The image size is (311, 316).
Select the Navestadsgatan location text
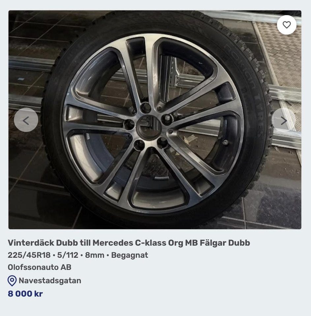50,280
